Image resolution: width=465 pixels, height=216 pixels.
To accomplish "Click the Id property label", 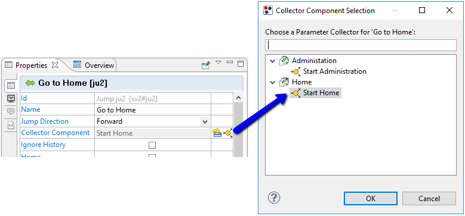I will 24,98.
